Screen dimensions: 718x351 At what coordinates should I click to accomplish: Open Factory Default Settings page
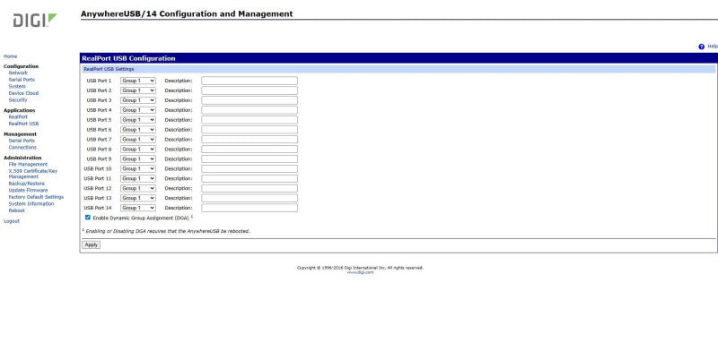pos(36,197)
